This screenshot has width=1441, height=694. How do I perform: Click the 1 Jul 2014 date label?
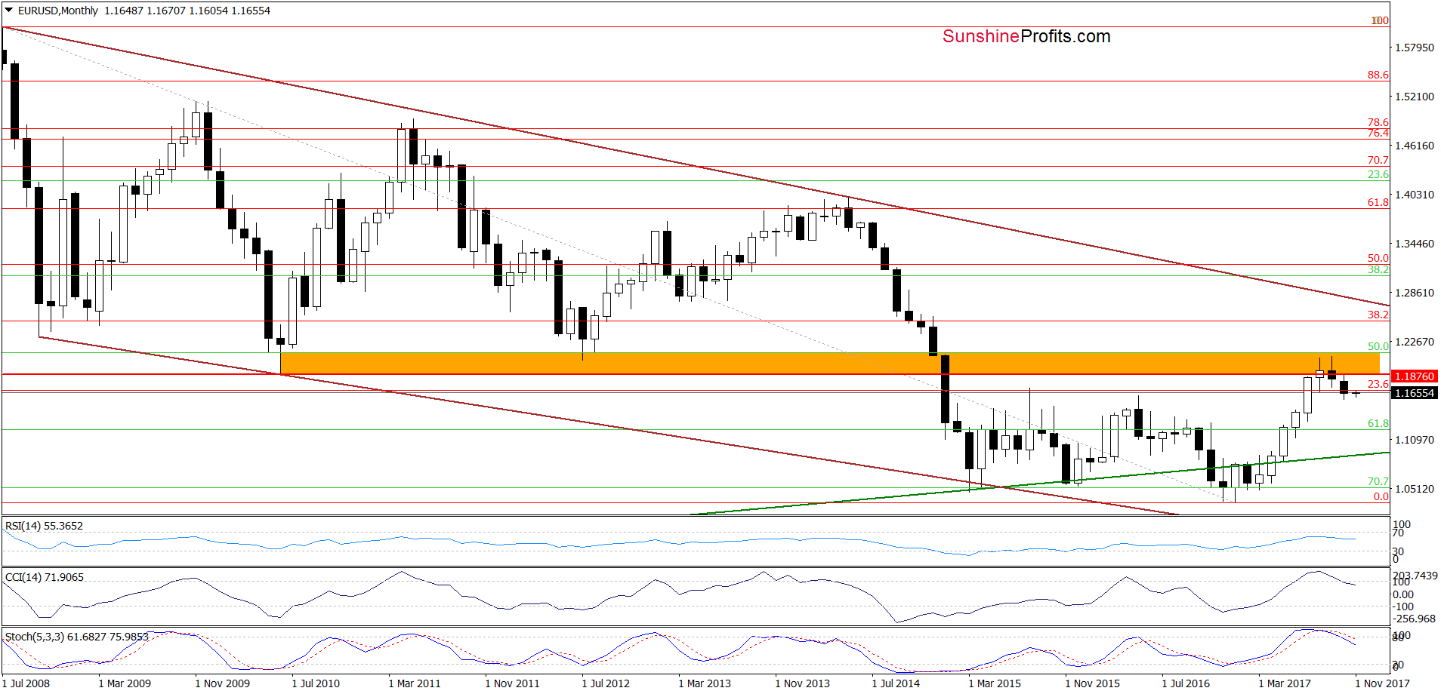point(896,683)
